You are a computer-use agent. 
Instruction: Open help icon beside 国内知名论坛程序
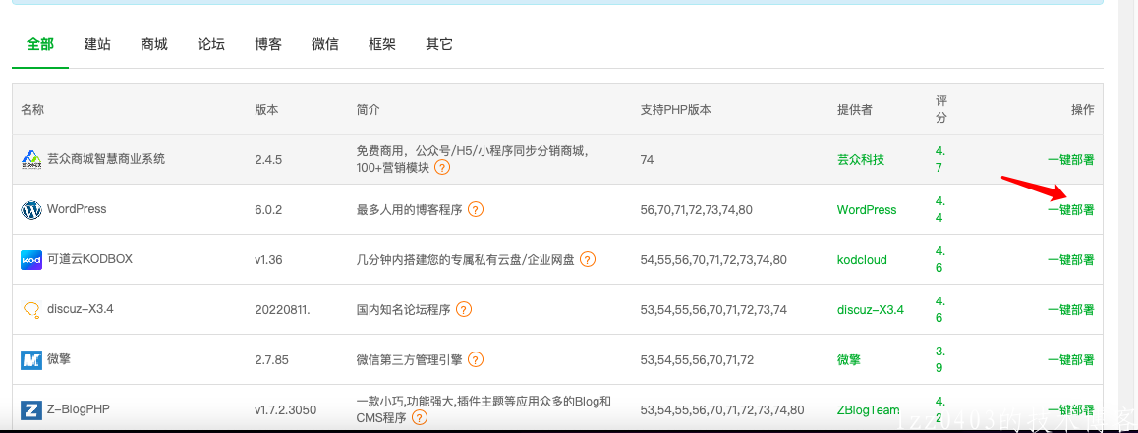pyautogui.click(x=464, y=309)
